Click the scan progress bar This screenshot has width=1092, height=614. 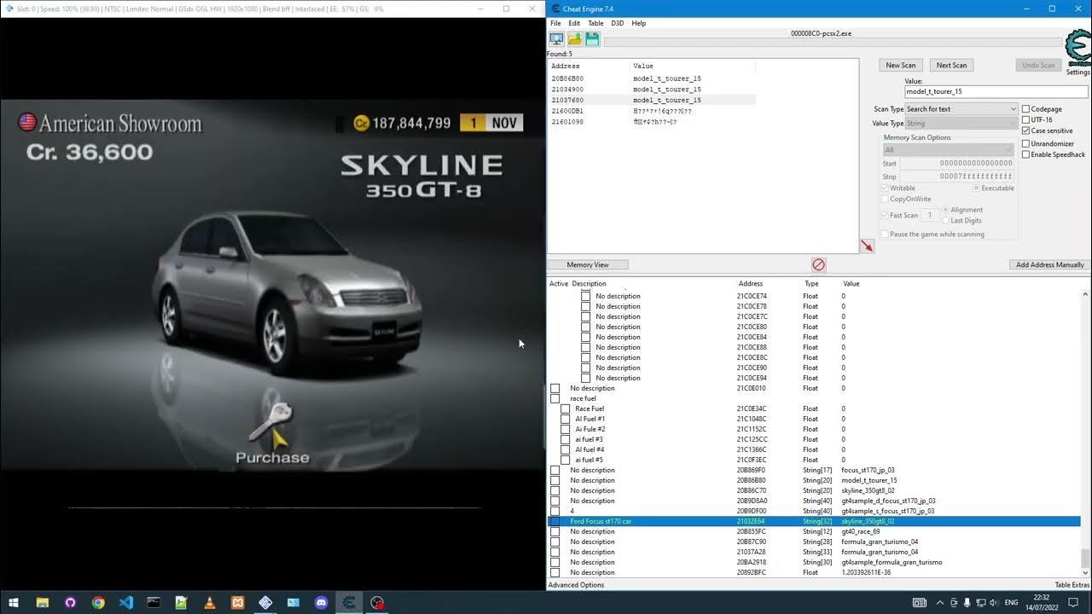tap(834, 41)
